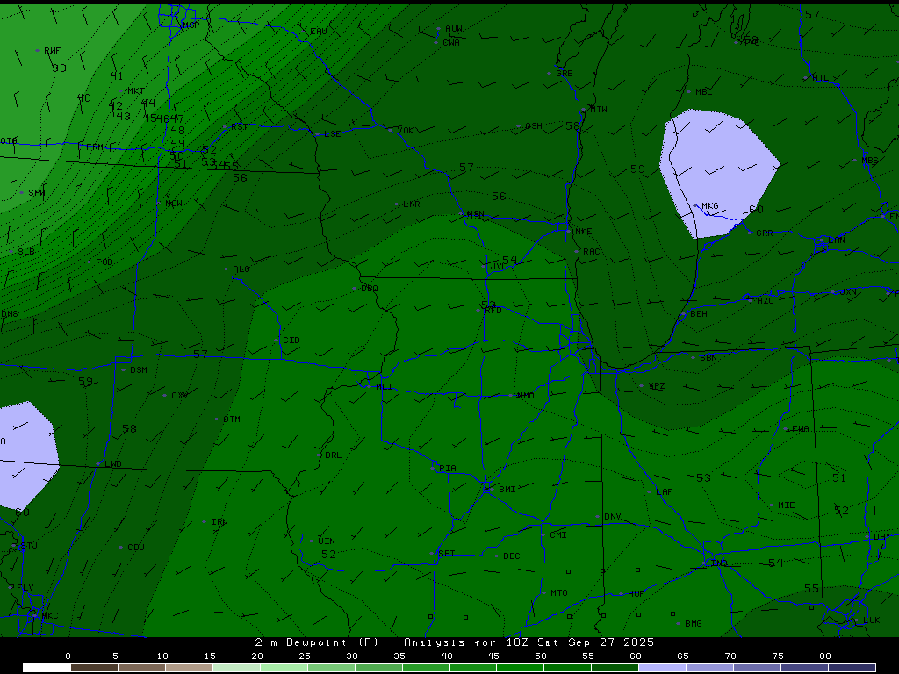The height and width of the screenshot is (674, 899).
Task: Click the MBL station label
Action: click(x=703, y=91)
